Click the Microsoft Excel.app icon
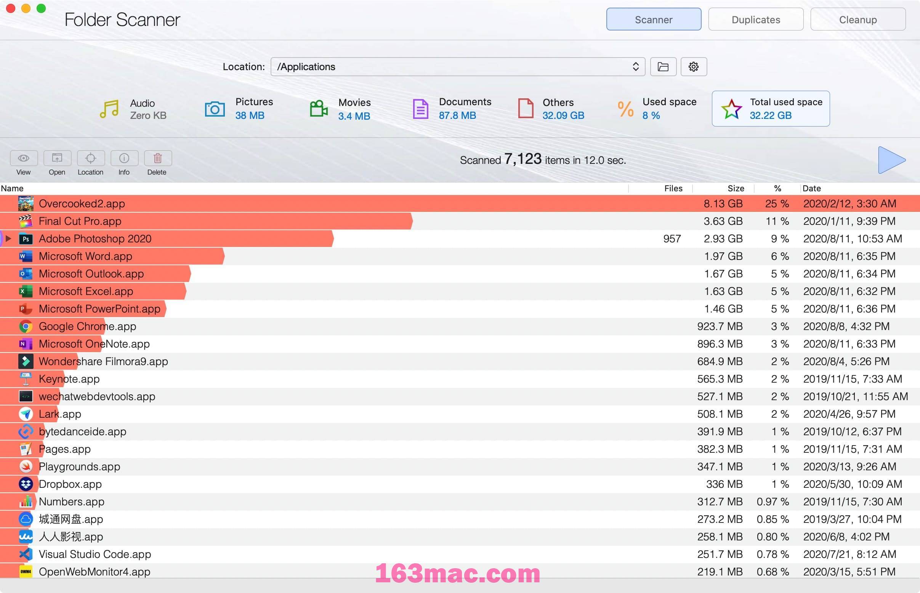 [x=26, y=291]
